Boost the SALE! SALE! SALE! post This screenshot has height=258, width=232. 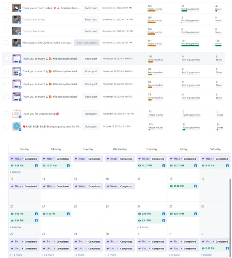(x=91, y=126)
